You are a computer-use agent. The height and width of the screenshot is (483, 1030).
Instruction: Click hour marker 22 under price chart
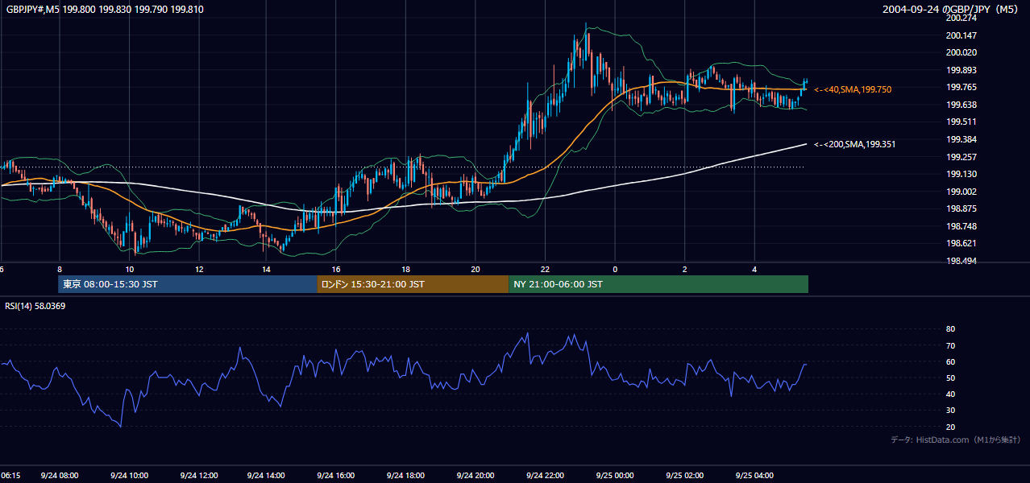pos(546,269)
